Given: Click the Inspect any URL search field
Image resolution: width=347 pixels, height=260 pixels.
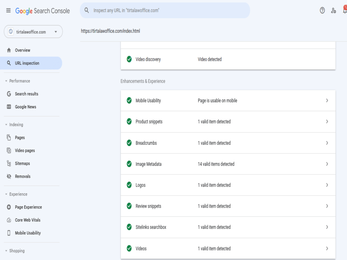Looking at the screenshot, I should coord(169,10).
